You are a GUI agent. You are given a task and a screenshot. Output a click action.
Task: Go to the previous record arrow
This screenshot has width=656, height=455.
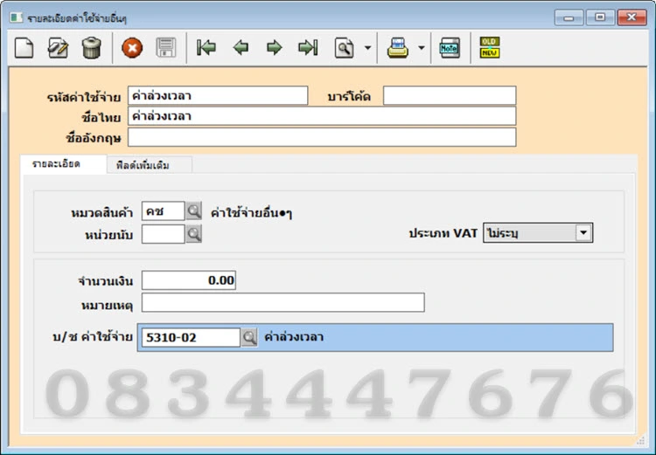tap(241, 48)
